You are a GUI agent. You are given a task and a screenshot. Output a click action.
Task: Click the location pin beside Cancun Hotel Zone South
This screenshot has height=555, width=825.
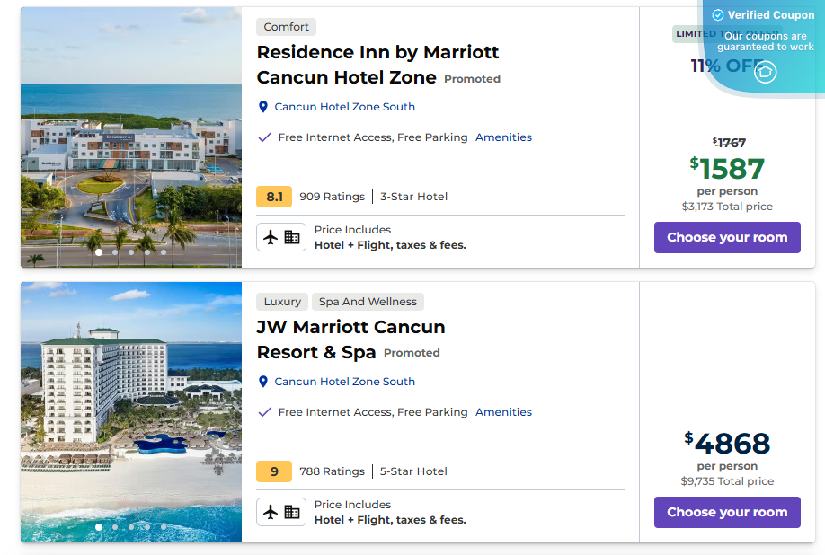[262, 106]
